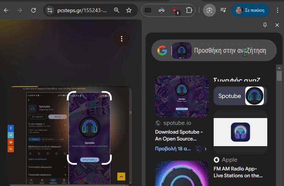Click Spotube headphone logo inside selection
Viewport: 284px width, 186px height.
pos(90,128)
